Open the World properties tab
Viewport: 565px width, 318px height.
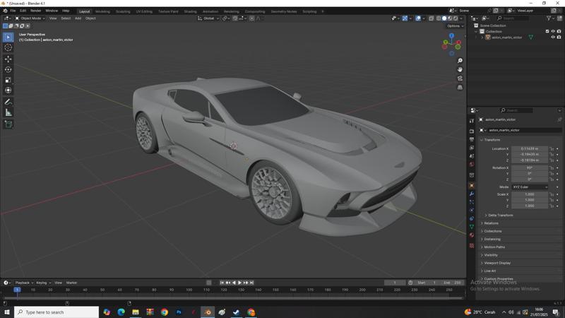tap(472, 165)
